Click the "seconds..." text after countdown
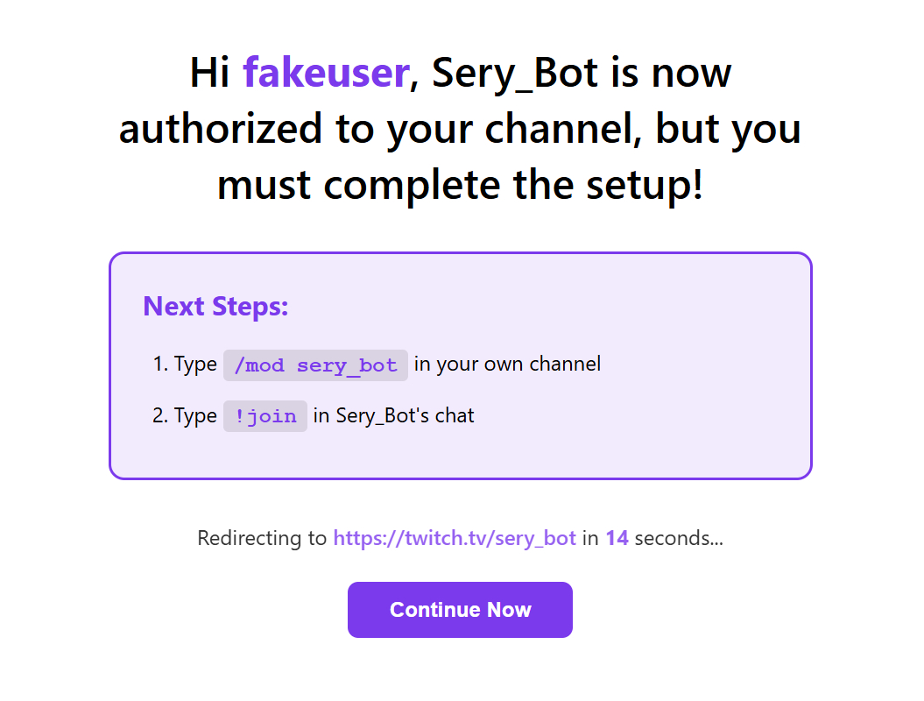Screen dimensions: 924x701 pyautogui.click(x=679, y=538)
